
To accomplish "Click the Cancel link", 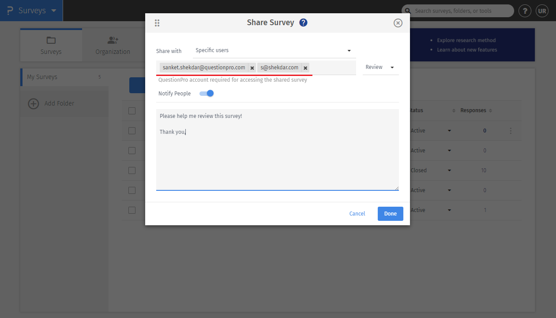I will (357, 214).
